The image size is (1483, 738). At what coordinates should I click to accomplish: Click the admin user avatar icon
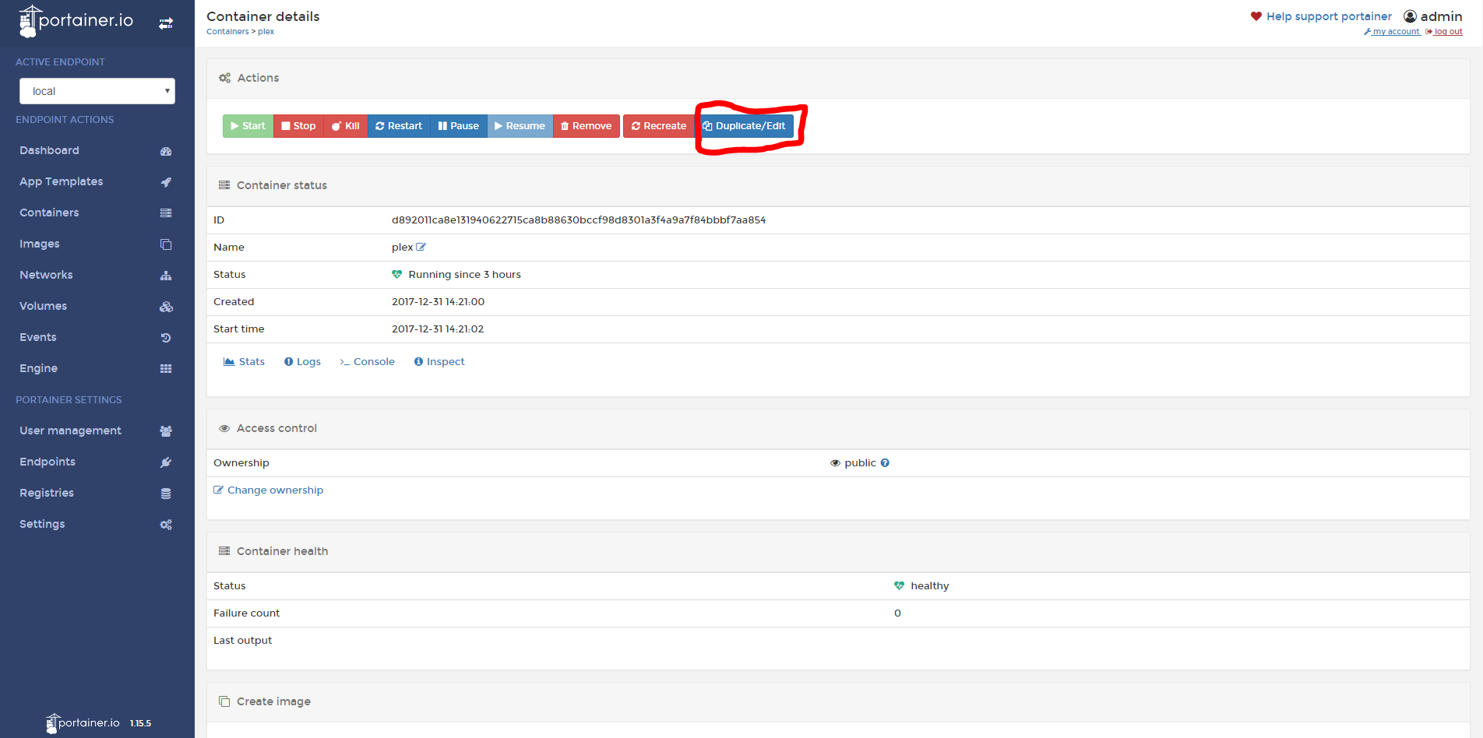coord(1410,16)
